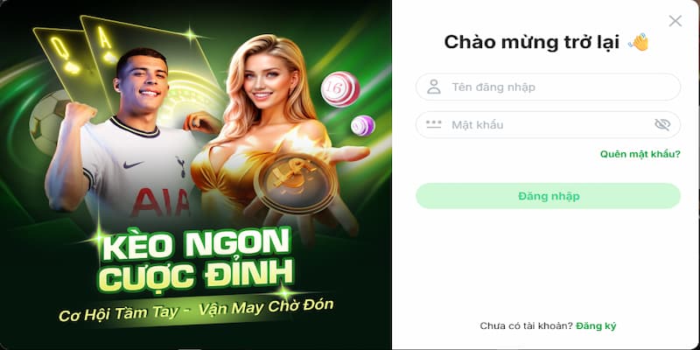The height and width of the screenshot is (350, 700).
Task: Focus the Tên đăng nhập input field
Action: [x=548, y=87]
